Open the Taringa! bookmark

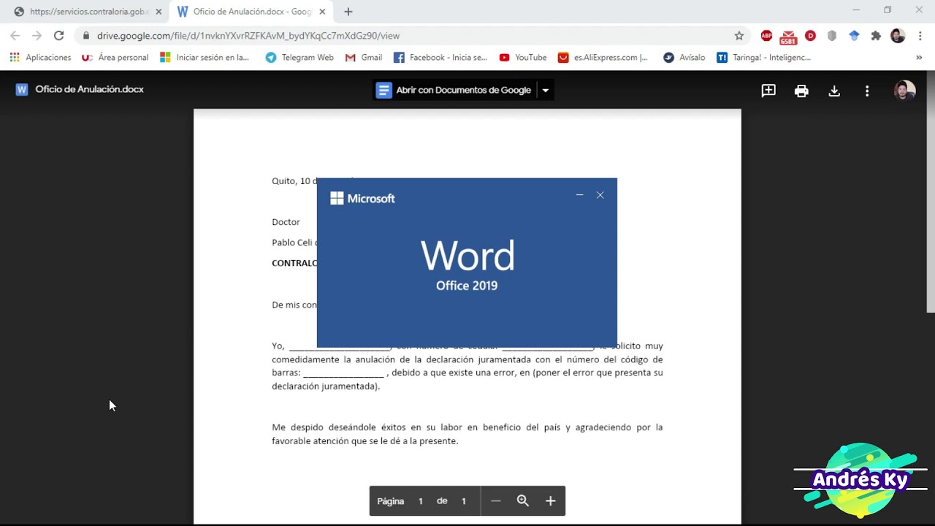(x=764, y=57)
